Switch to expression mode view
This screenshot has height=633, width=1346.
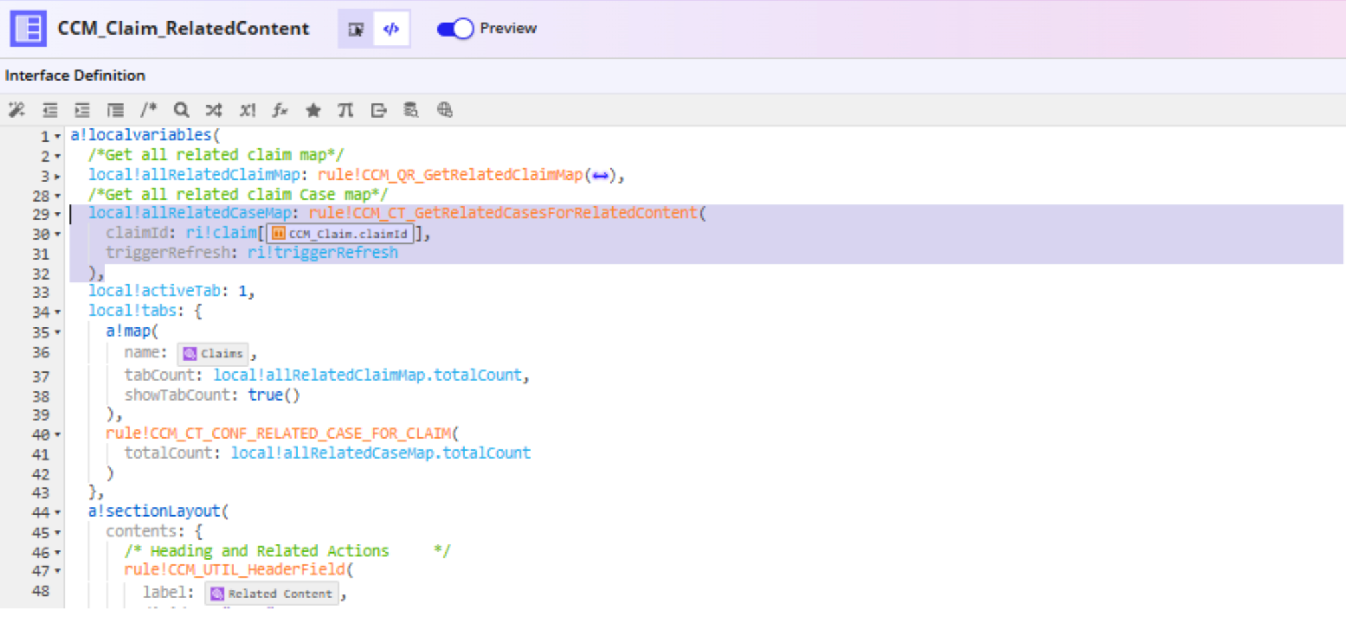coord(391,29)
